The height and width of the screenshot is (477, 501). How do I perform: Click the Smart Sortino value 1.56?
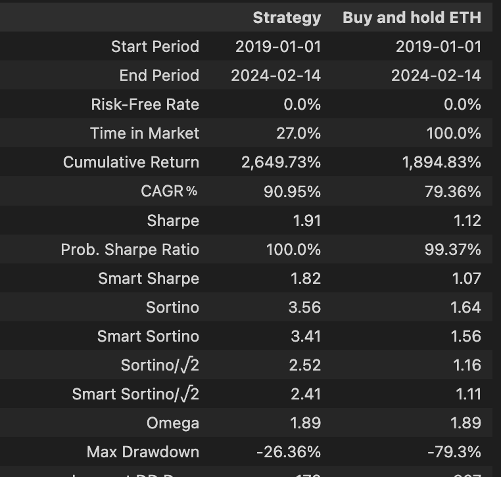point(466,336)
